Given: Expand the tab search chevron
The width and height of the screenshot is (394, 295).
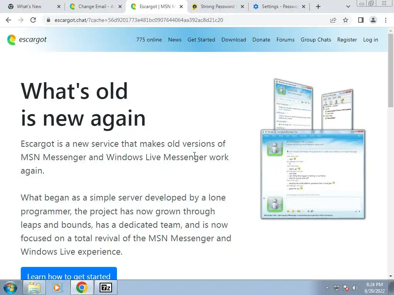Looking at the screenshot, I should tap(348, 7).
